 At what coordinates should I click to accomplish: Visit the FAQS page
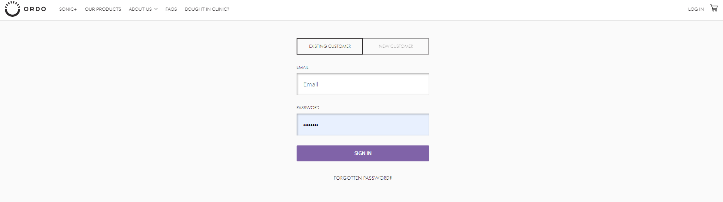171,9
